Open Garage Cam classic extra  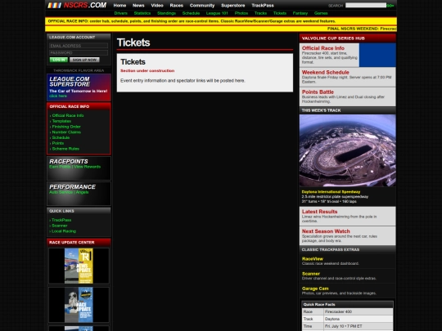click(x=315, y=289)
